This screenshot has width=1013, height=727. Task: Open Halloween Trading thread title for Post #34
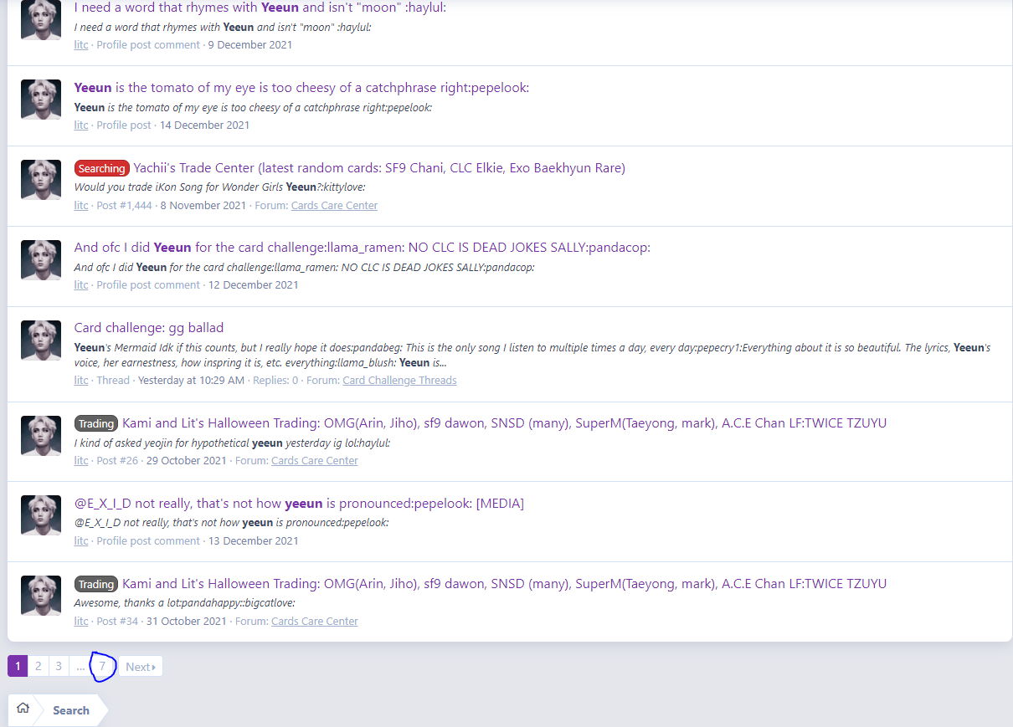[504, 584]
